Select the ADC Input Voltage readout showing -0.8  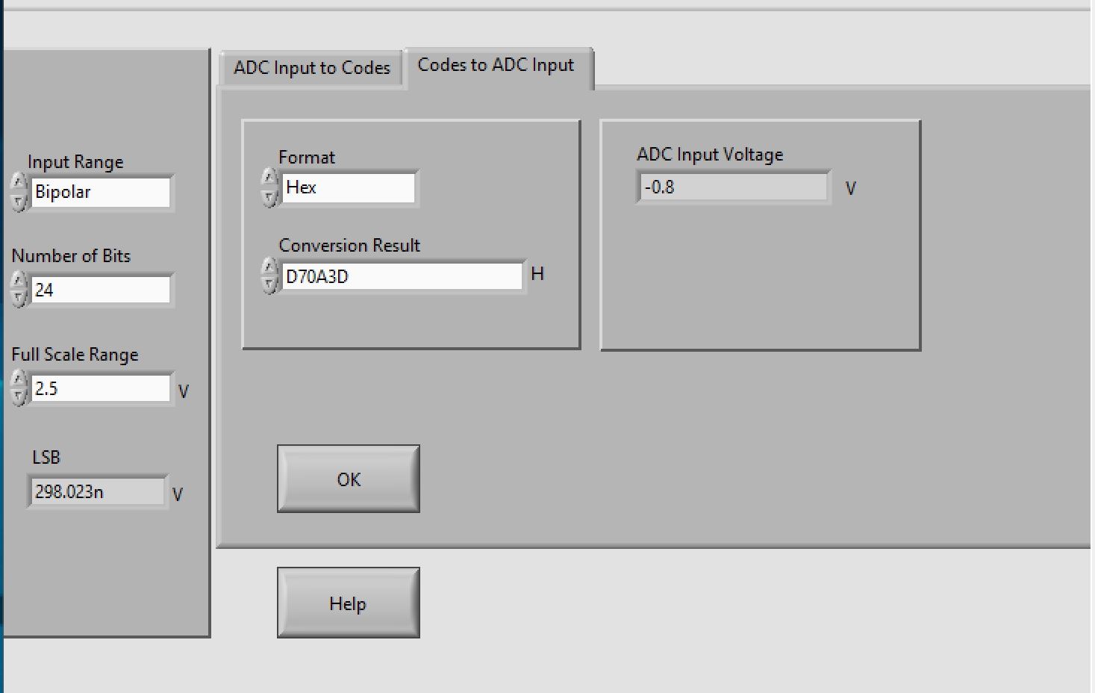click(x=732, y=188)
